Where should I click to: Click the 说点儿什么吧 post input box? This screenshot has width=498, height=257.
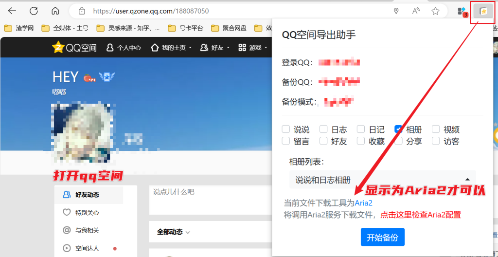click(211, 201)
